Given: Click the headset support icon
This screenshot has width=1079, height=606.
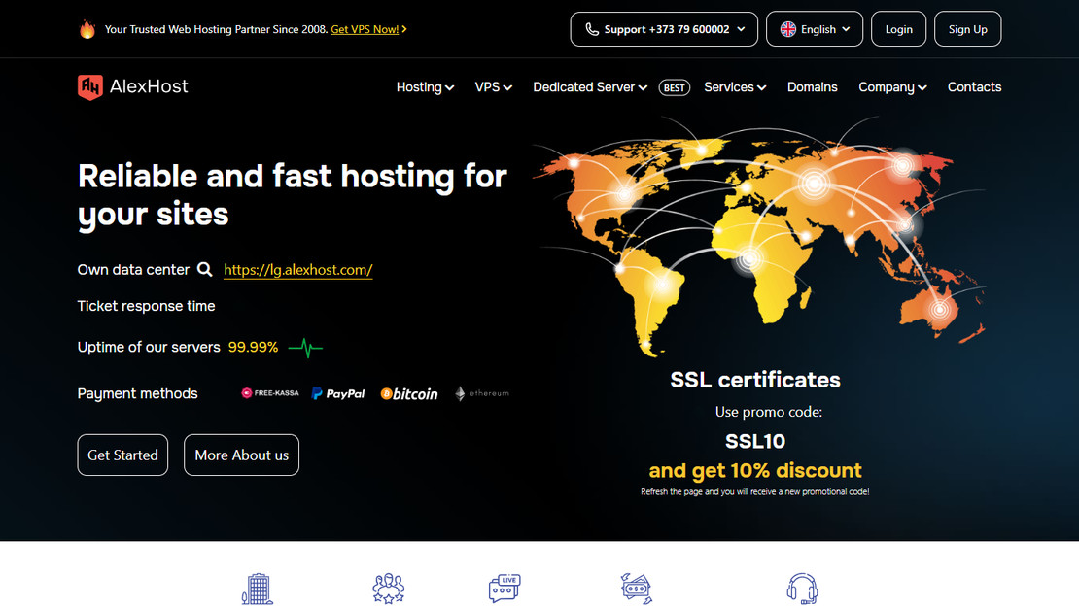Looking at the screenshot, I should [x=802, y=589].
